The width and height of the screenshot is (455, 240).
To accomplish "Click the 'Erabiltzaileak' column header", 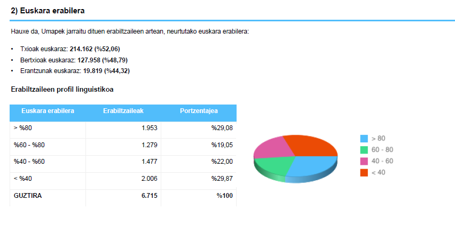I will [123, 111].
